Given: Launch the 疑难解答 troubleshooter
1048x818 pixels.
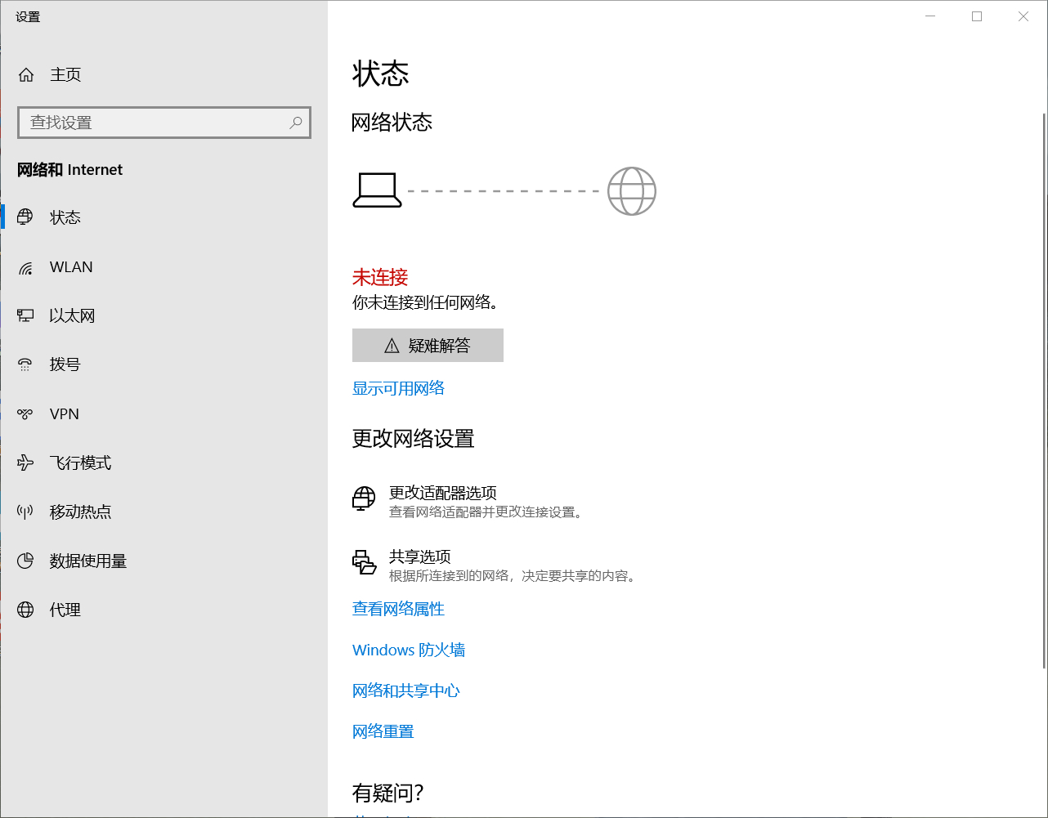Looking at the screenshot, I should click(x=428, y=346).
